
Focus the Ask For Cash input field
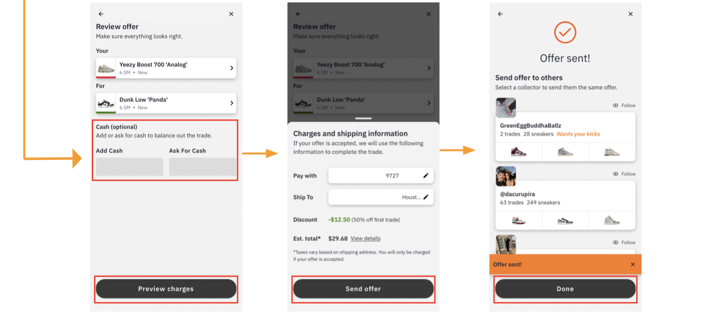tap(203, 167)
